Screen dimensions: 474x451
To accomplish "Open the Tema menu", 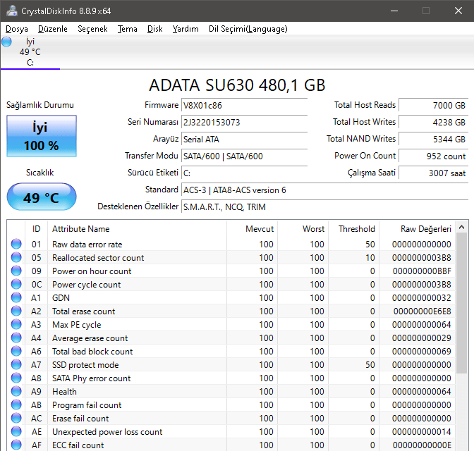I will click(128, 29).
